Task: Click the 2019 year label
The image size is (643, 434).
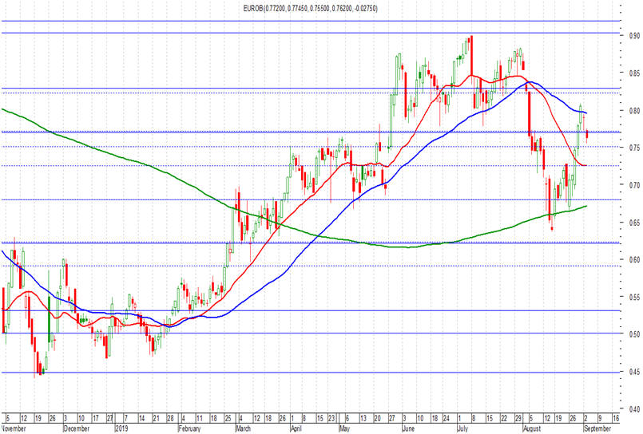Action: 121,428
